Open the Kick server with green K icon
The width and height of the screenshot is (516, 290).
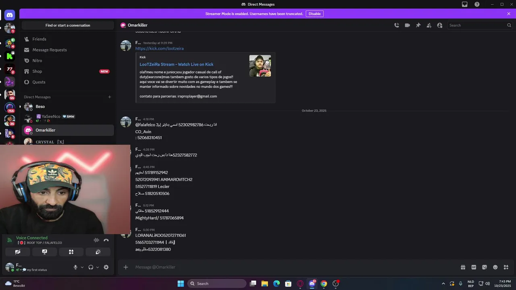[x=10, y=56]
